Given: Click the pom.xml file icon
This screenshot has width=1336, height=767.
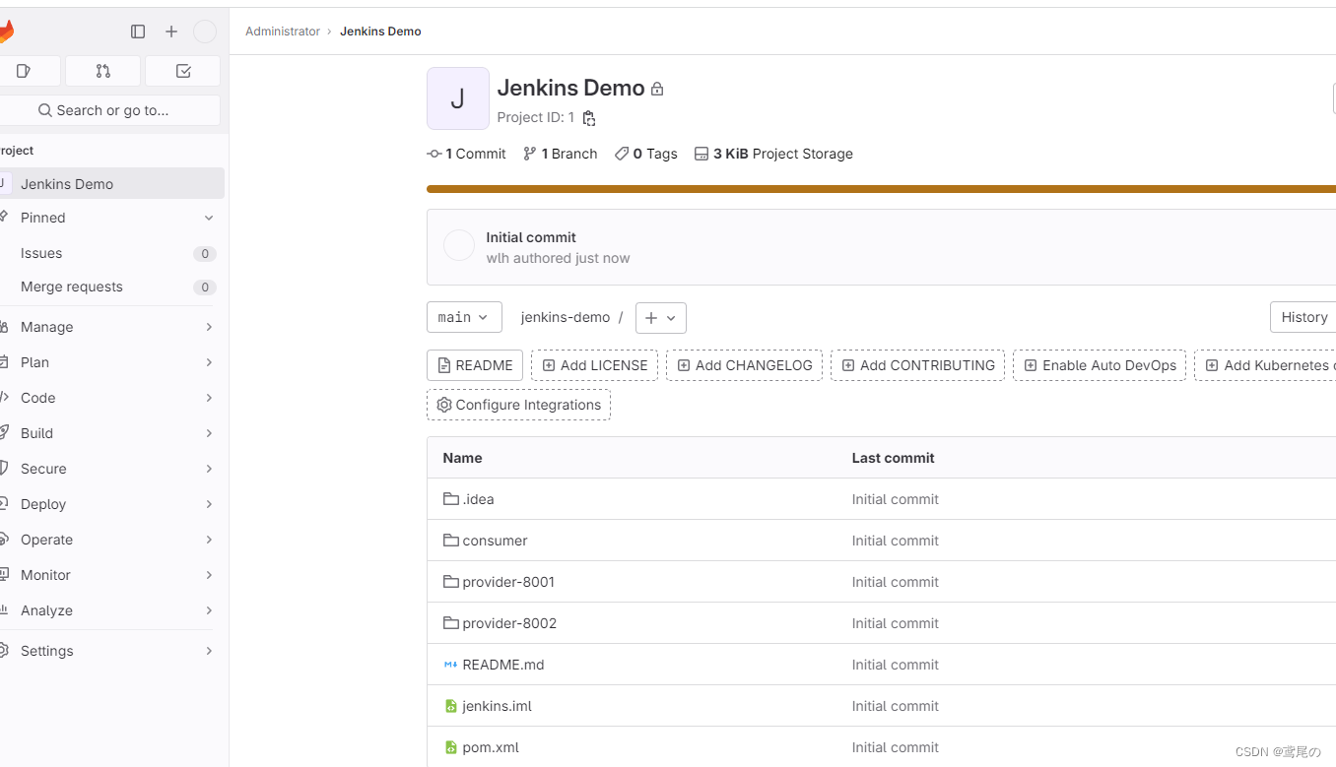Looking at the screenshot, I should [451, 747].
